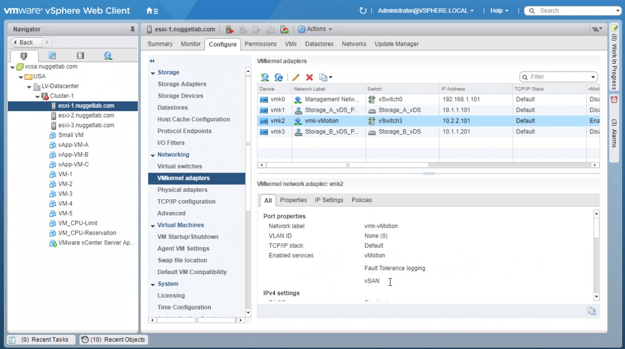
Task: Open the IP Settings tab
Action: 329,200
